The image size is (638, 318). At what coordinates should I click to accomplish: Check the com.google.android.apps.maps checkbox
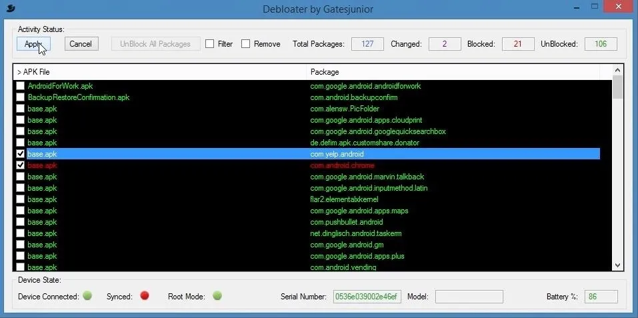21,211
